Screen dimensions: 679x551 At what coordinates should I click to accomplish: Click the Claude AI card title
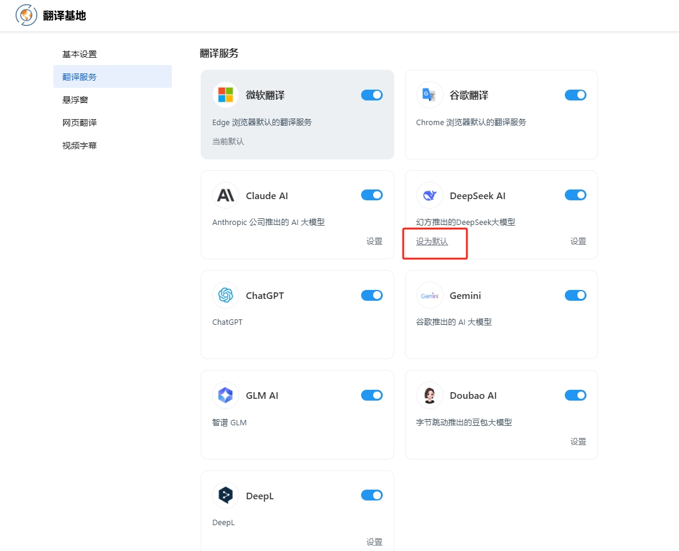(267, 196)
